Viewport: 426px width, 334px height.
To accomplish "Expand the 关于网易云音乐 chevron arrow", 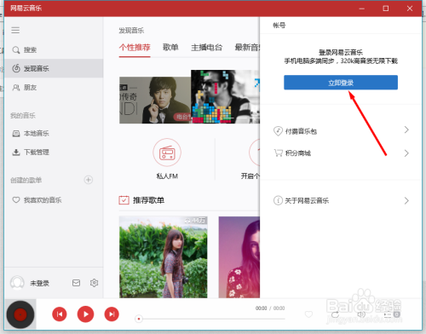I will pyautogui.click(x=406, y=200).
